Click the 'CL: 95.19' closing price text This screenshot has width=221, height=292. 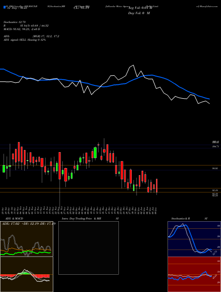(x=81, y=8)
